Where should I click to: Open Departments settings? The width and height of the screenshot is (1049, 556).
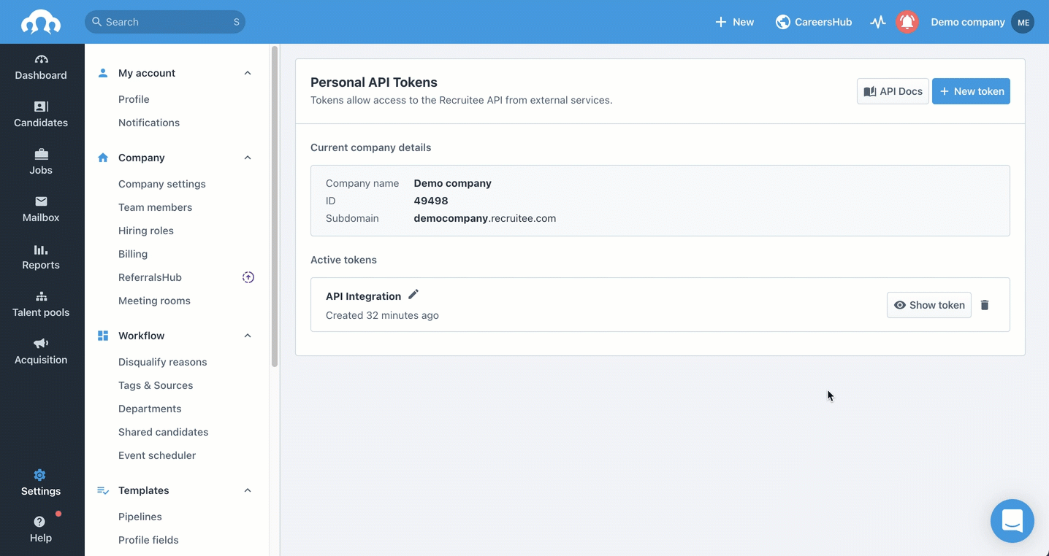pyautogui.click(x=150, y=409)
